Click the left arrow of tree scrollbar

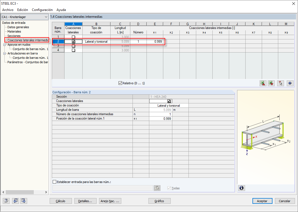pos(3,192)
